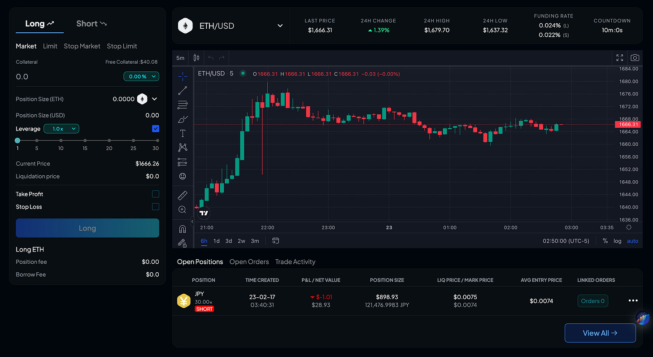
Task: Select the Text annotation tool
Action: pos(183,133)
